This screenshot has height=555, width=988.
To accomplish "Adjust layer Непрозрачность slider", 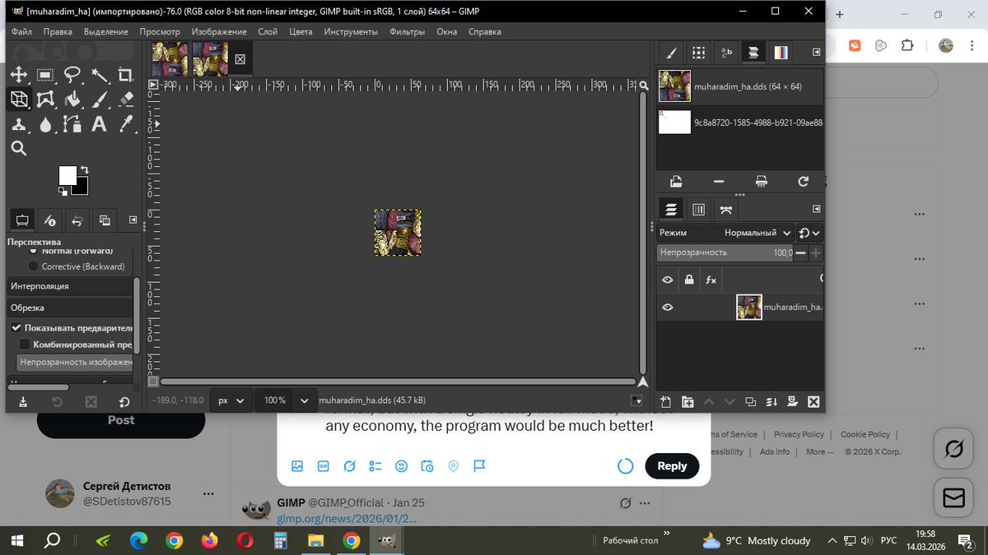I will click(x=725, y=253).
